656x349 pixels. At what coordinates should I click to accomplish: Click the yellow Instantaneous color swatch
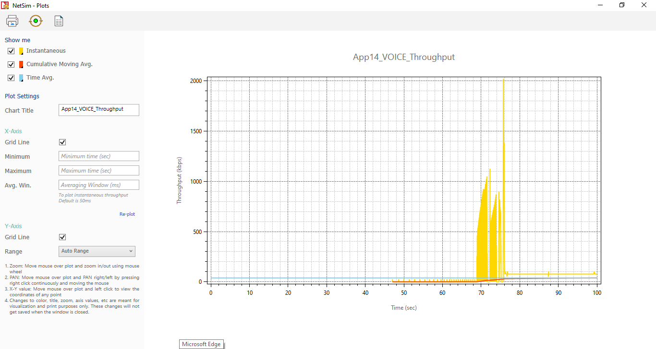21,51
